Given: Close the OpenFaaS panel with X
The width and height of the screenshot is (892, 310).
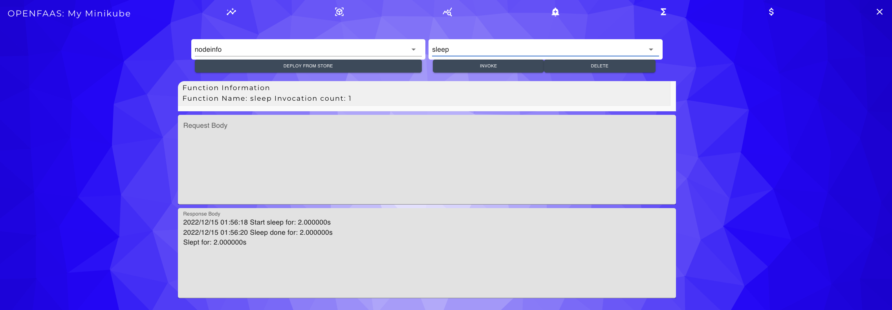Looking at the screenshot, I should coord(879,12).
